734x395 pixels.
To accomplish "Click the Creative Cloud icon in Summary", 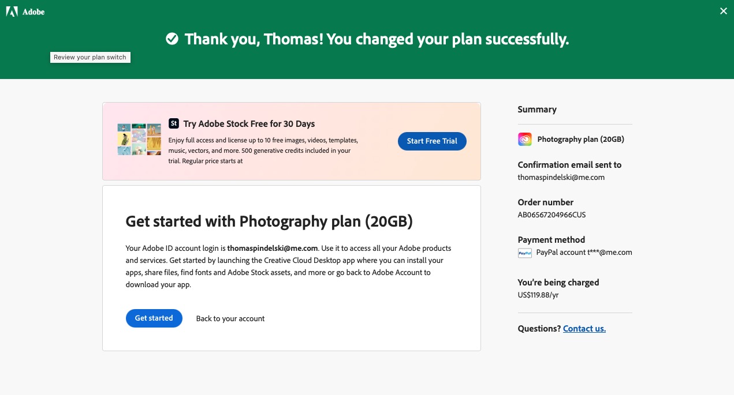I will [524, 139].
